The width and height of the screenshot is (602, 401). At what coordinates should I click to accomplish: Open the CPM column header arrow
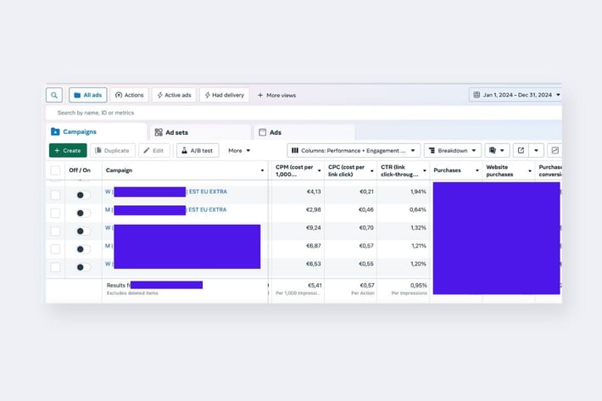click(x=320, y=170)
